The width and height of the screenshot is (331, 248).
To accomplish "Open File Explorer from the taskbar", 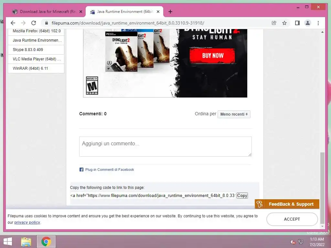I will coord(26,242).
